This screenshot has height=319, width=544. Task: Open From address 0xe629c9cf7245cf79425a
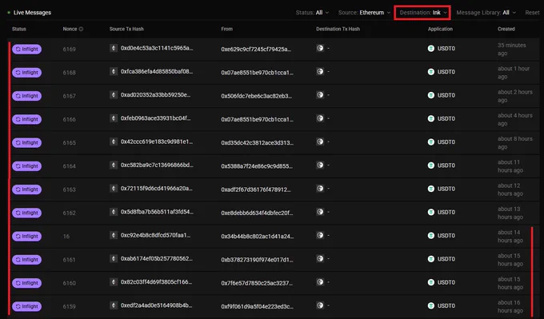pyautogui.click(x=256, y=50)
